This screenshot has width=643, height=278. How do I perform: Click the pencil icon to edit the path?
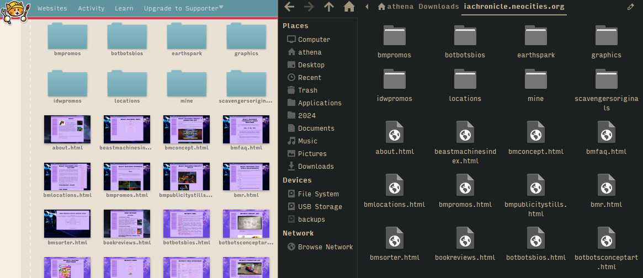coord(631,7)
